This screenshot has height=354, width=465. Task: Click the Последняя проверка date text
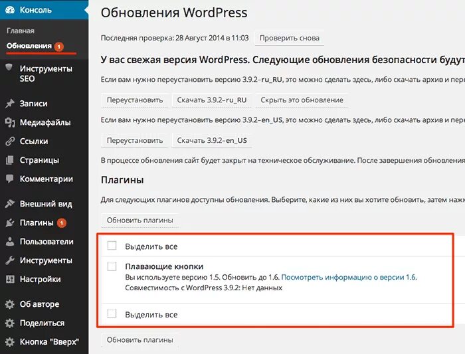[x=175, y=38]
